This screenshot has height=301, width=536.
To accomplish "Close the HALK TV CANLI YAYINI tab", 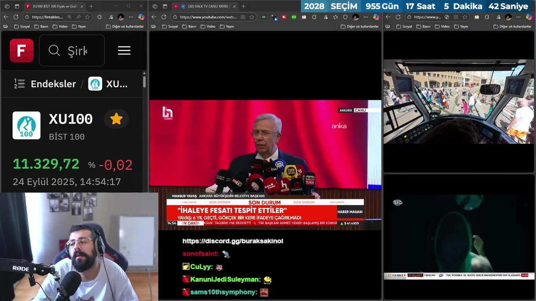I will point(234,6).
